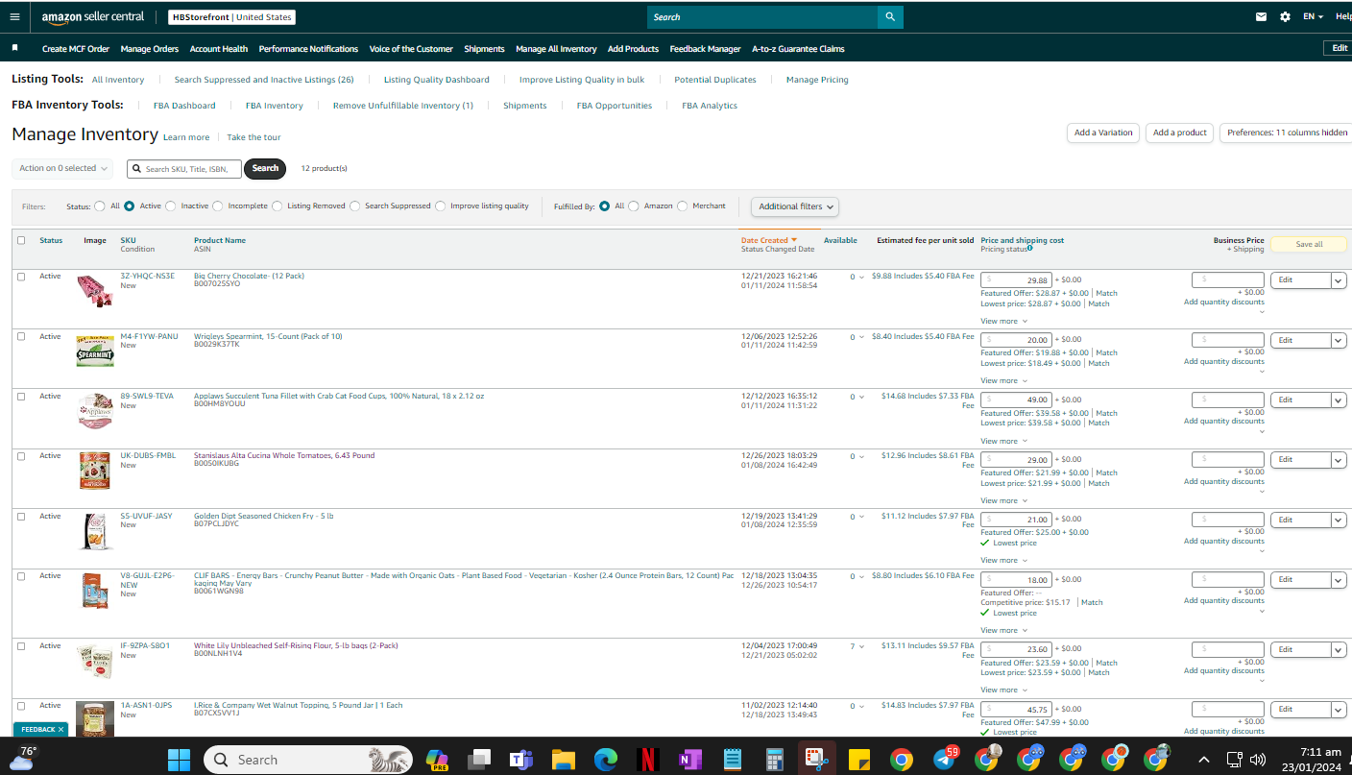This screenshot has width=1352, height=775.
Task: Tick the select-all checkbox in table header
Action: (21, 240)
